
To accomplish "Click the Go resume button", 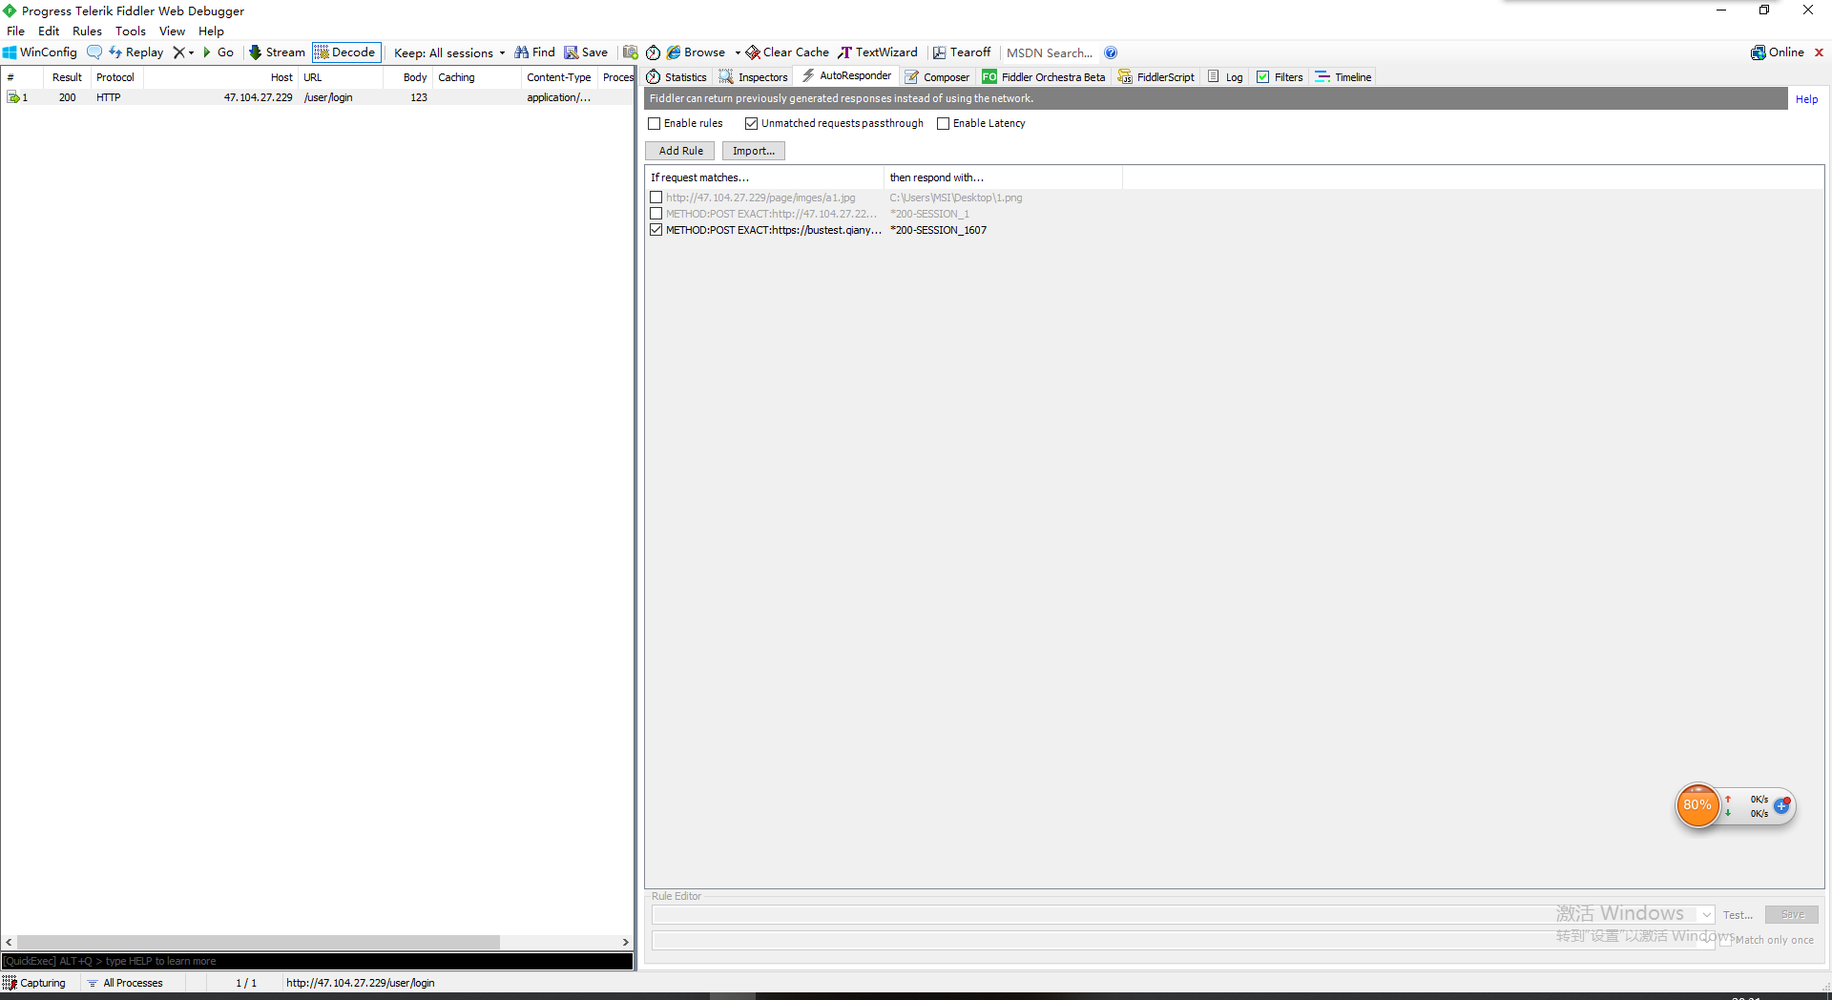I will click(x=219, y=52).
